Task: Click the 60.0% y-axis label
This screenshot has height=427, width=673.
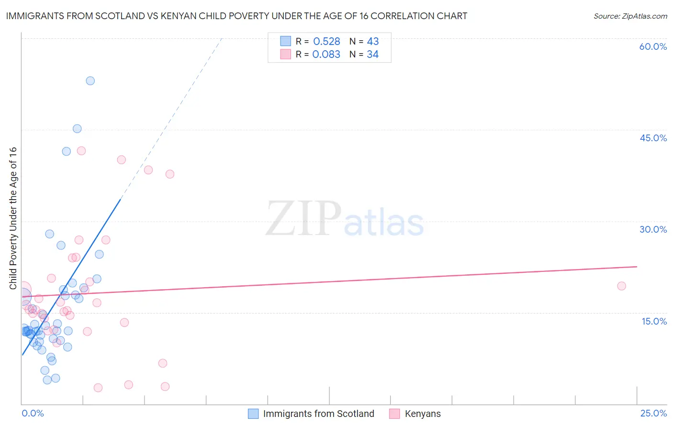Action: click(653, 46)
